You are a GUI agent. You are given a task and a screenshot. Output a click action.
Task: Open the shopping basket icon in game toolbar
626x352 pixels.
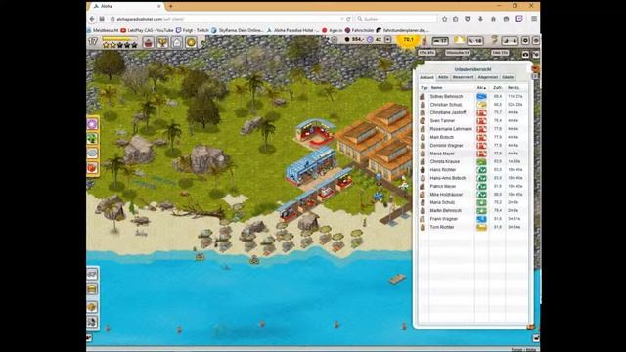(148, 42)
